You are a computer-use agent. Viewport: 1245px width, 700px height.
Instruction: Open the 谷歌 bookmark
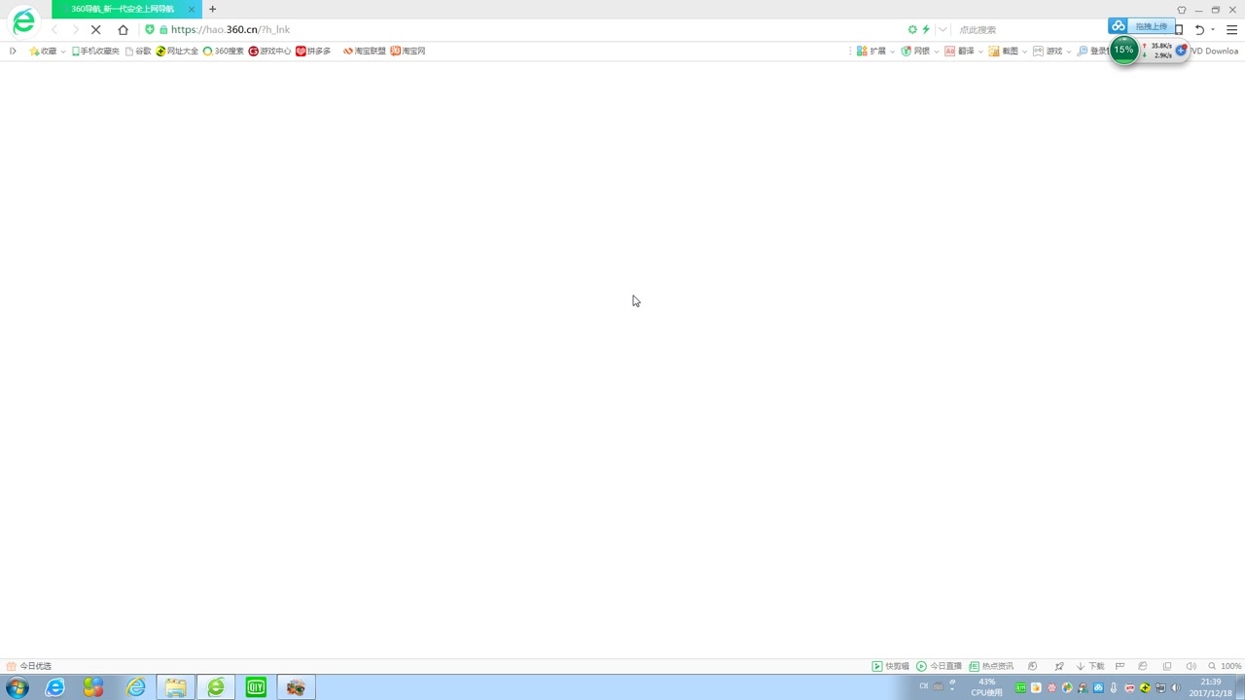(138, 52)
